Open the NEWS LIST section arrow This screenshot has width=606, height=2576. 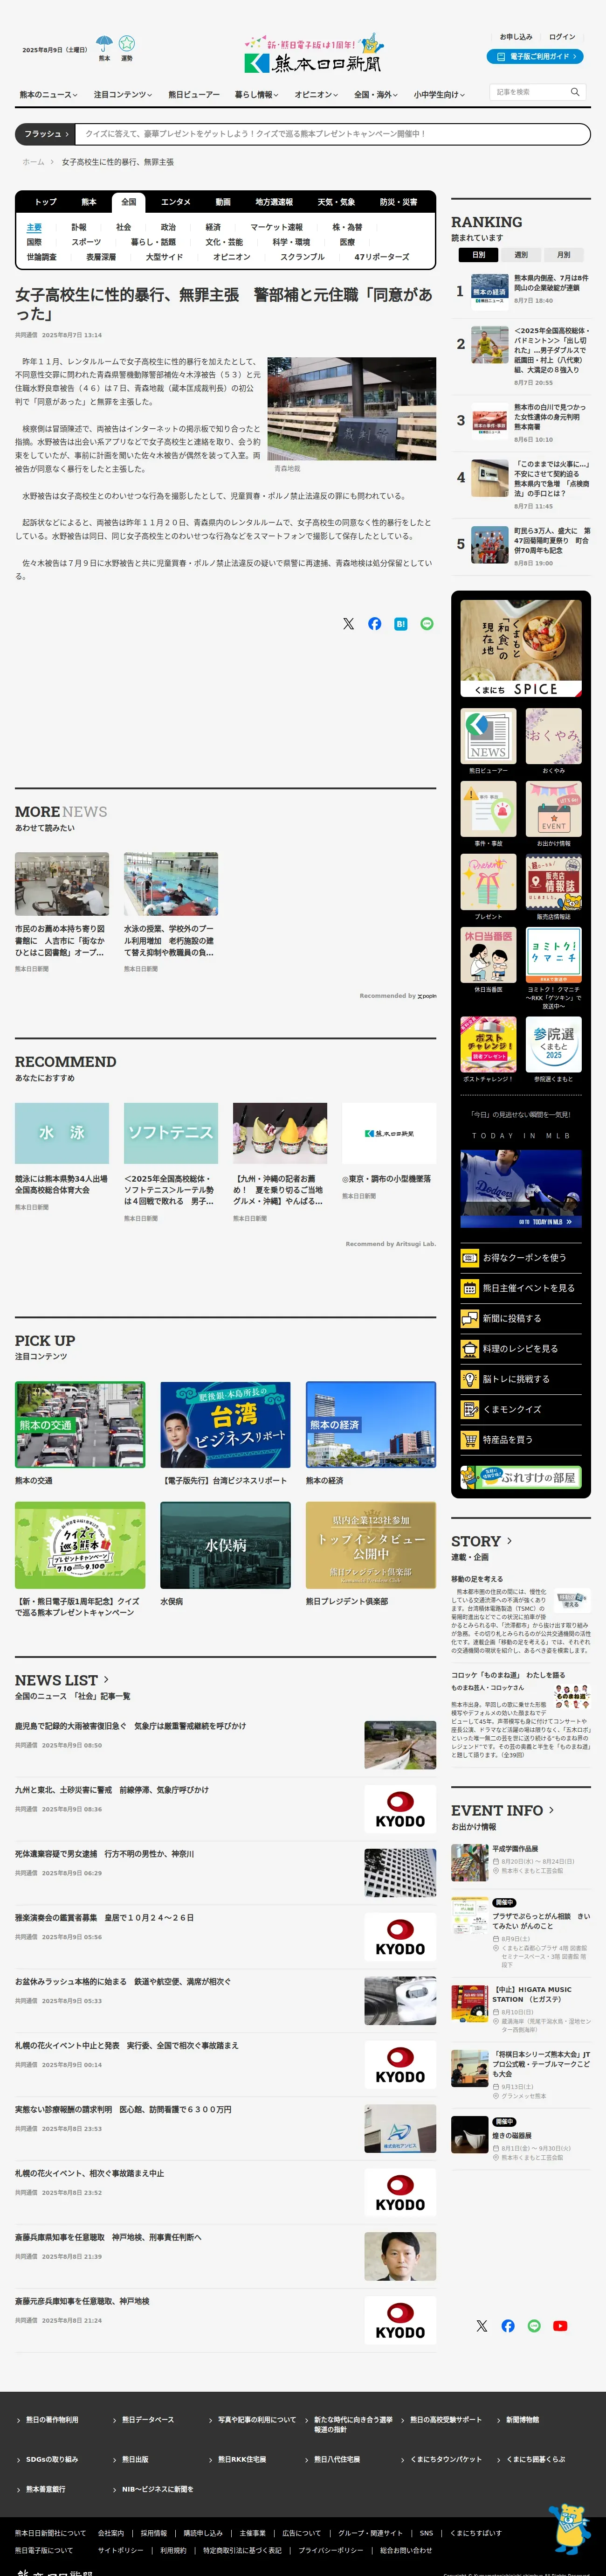(106, 1680)
